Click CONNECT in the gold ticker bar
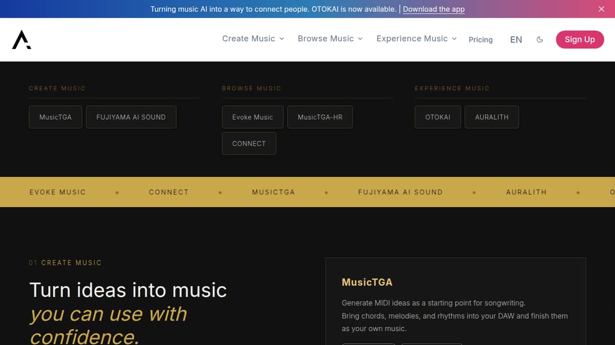Image resolution: width=615 pixels, height=345 pixels. pyautogui.click(x=169, y=192)
